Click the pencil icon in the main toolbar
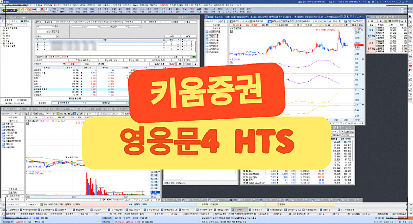This screenshot has height=224, width=413. (25, 9)
